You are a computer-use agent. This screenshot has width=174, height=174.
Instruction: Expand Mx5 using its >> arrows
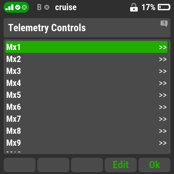click(163, 95)
